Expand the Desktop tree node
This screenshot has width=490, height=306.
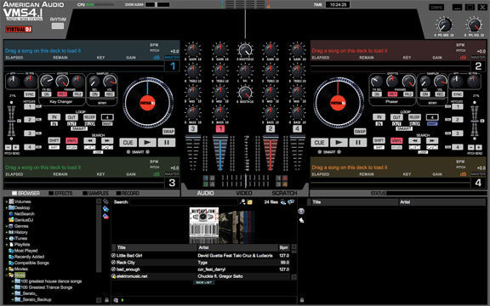coord(7,208)
